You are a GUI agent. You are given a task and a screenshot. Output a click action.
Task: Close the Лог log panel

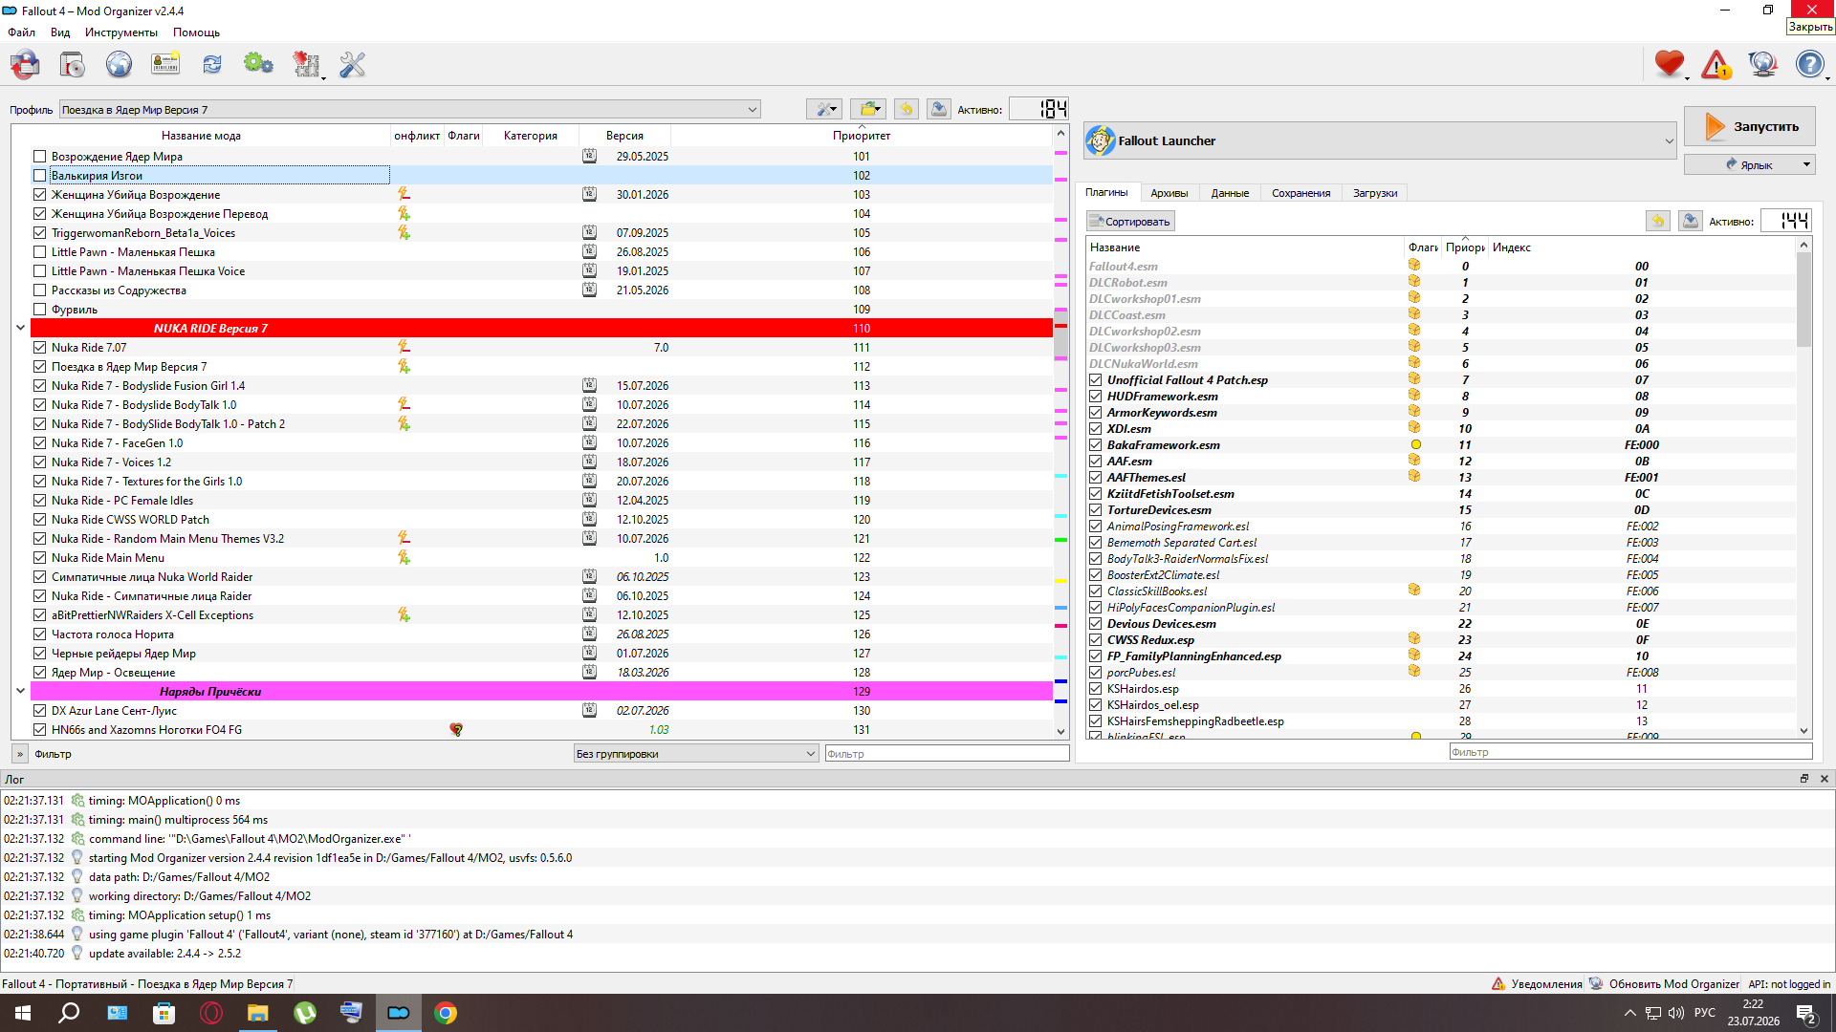click(1824, 779)
